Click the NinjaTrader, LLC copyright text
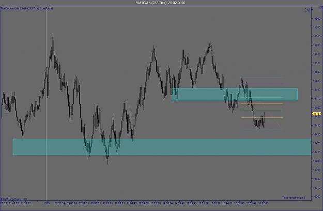Image resolution: width=323 pixels, height=211 pixels. pos(14,199)
